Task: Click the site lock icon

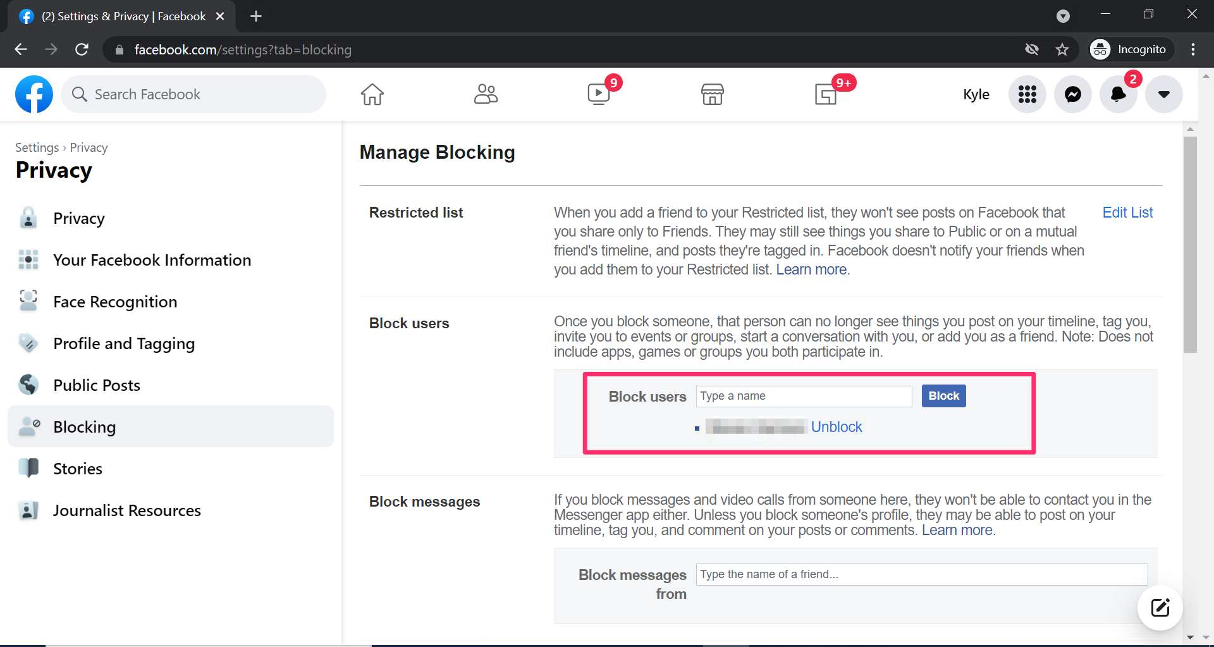Action: click(119, 49)
